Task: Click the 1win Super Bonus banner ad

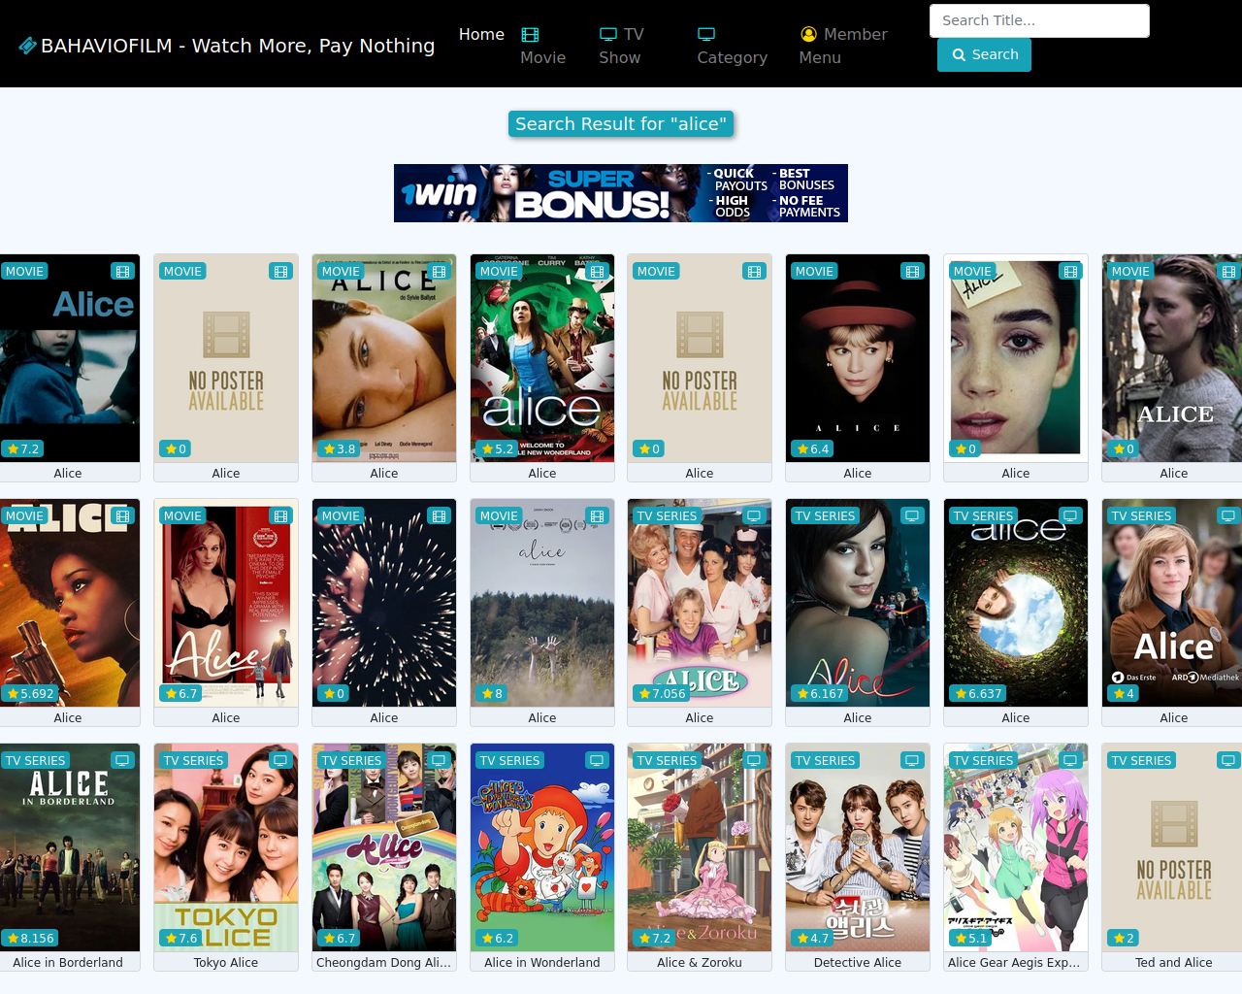Action: [621, 193]
